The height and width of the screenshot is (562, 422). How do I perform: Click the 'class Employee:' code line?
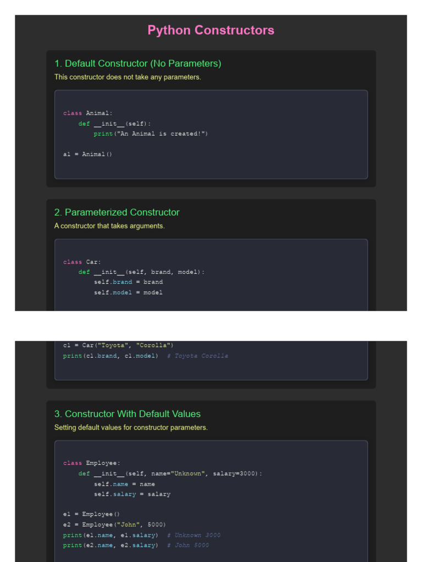92,463
